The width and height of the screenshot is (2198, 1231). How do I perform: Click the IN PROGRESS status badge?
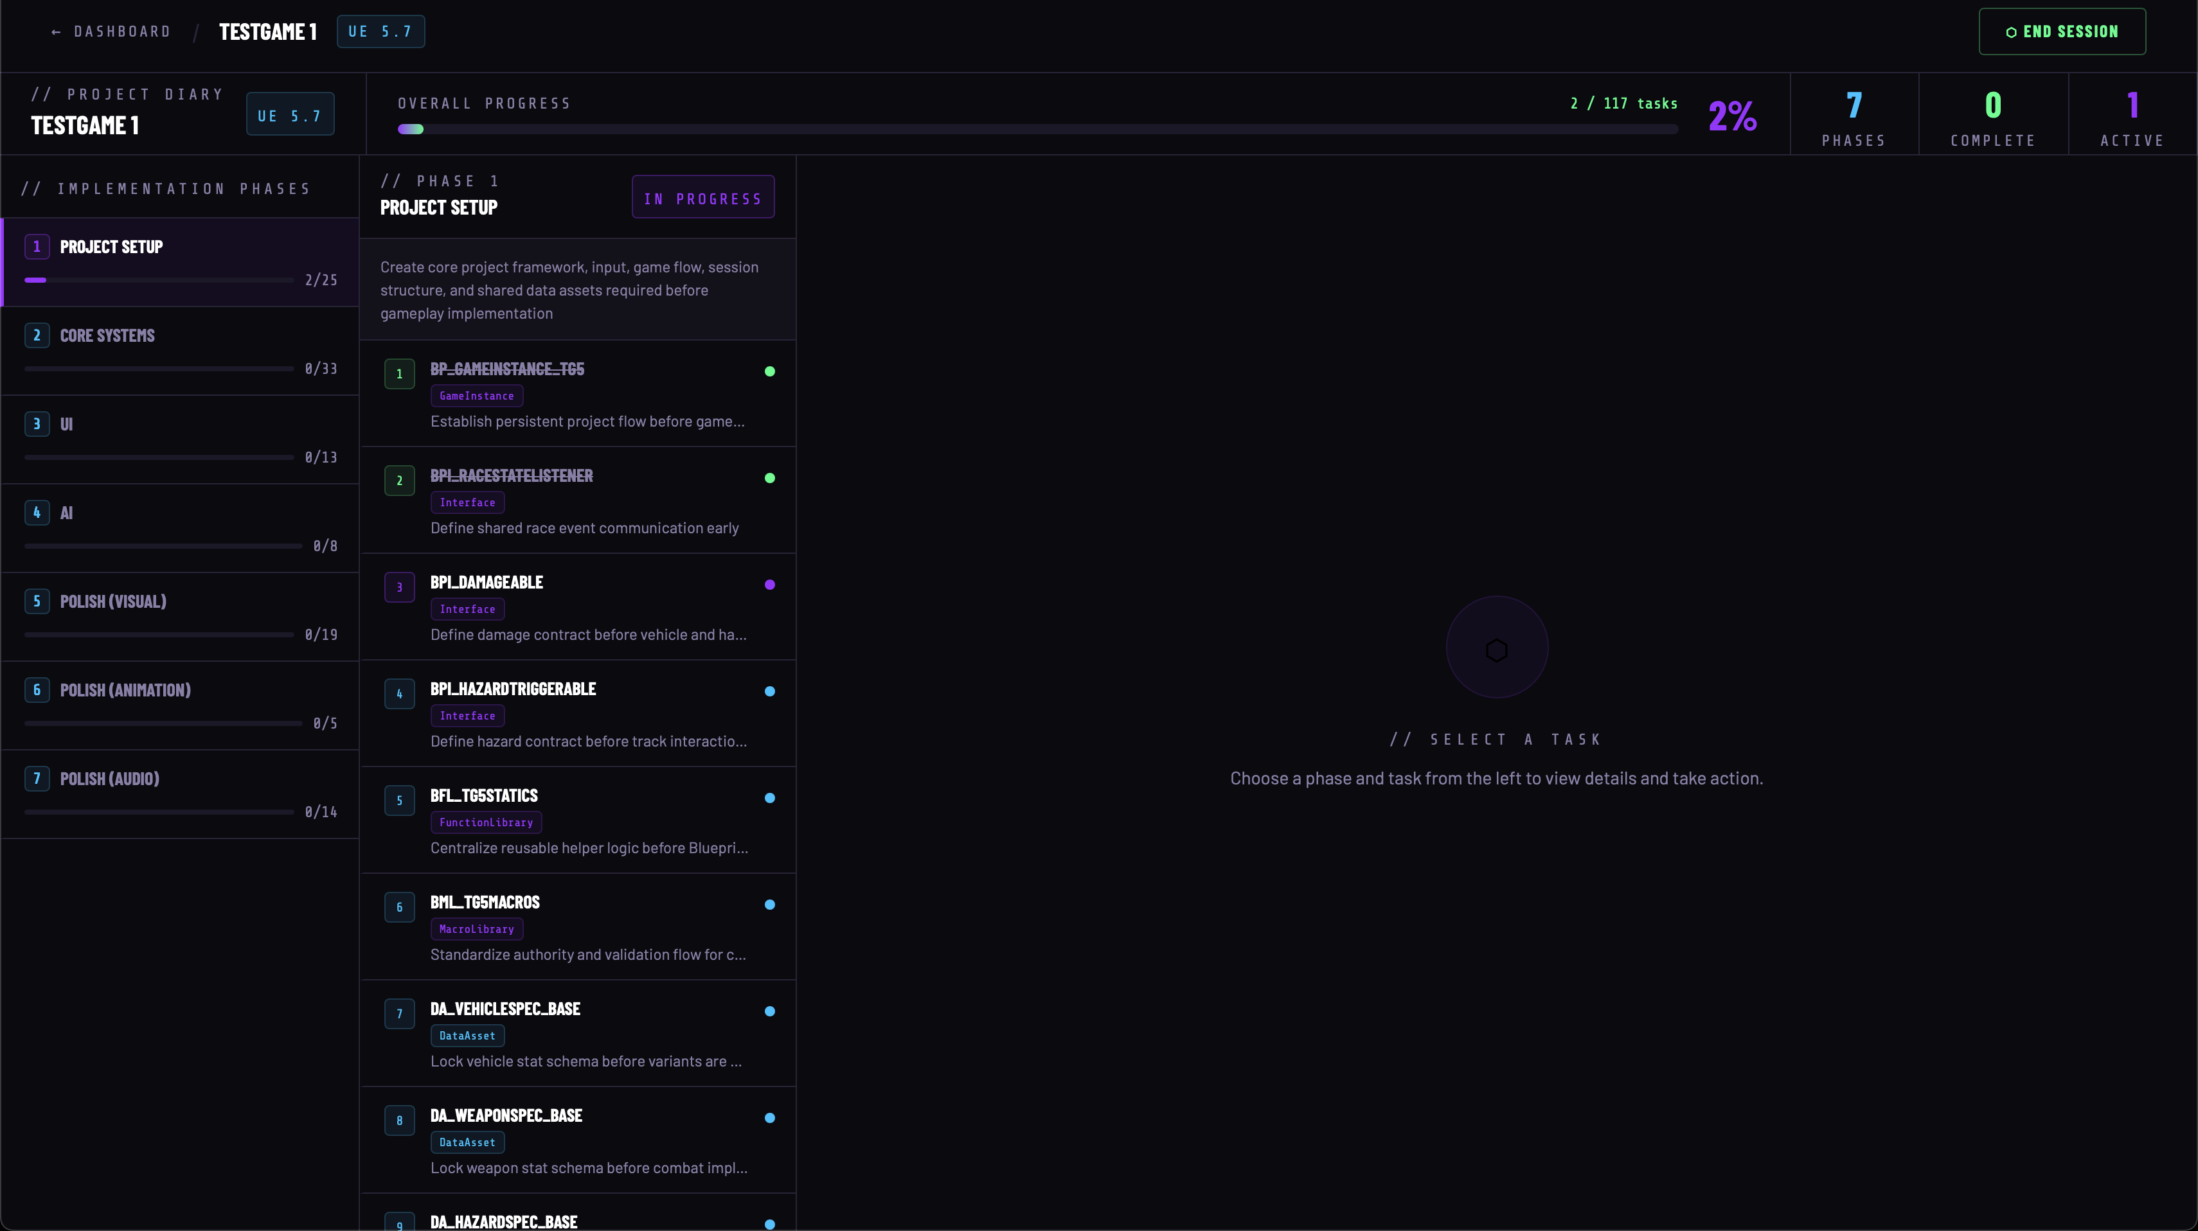[x=702, y=197]
